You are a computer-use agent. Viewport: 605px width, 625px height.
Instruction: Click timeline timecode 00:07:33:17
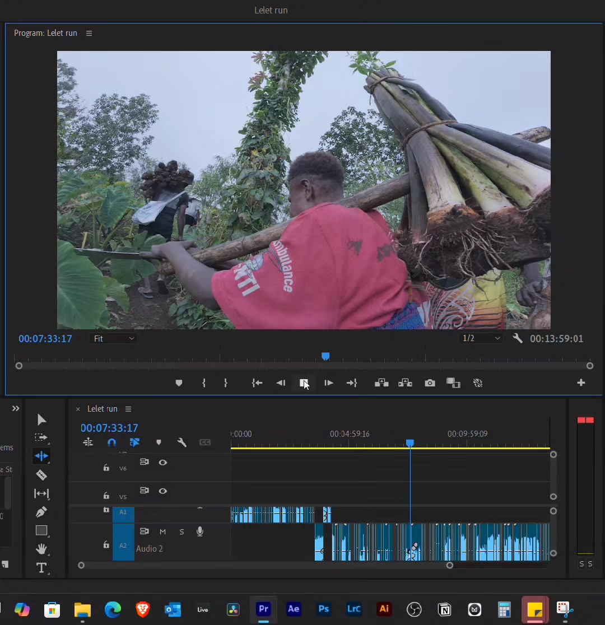coord(109,428)
